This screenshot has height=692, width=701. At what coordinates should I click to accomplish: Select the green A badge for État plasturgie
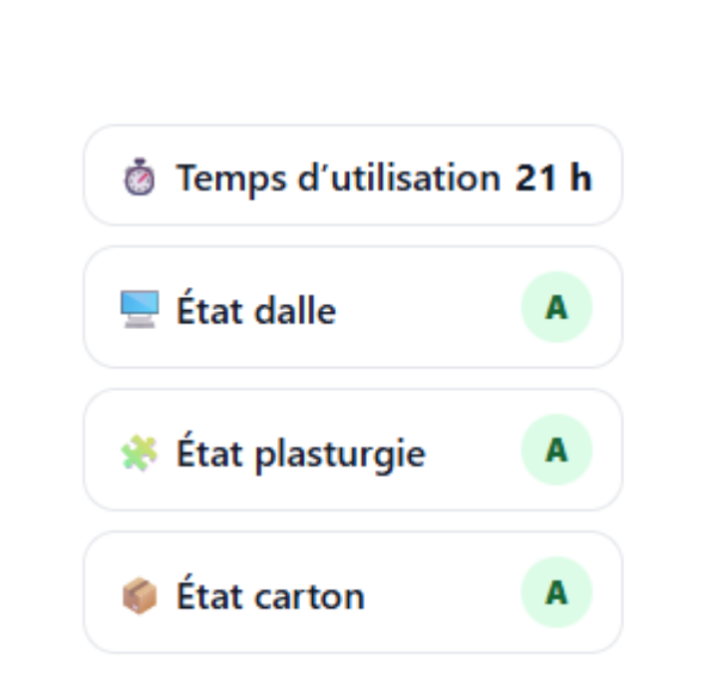tap(556, 450)
